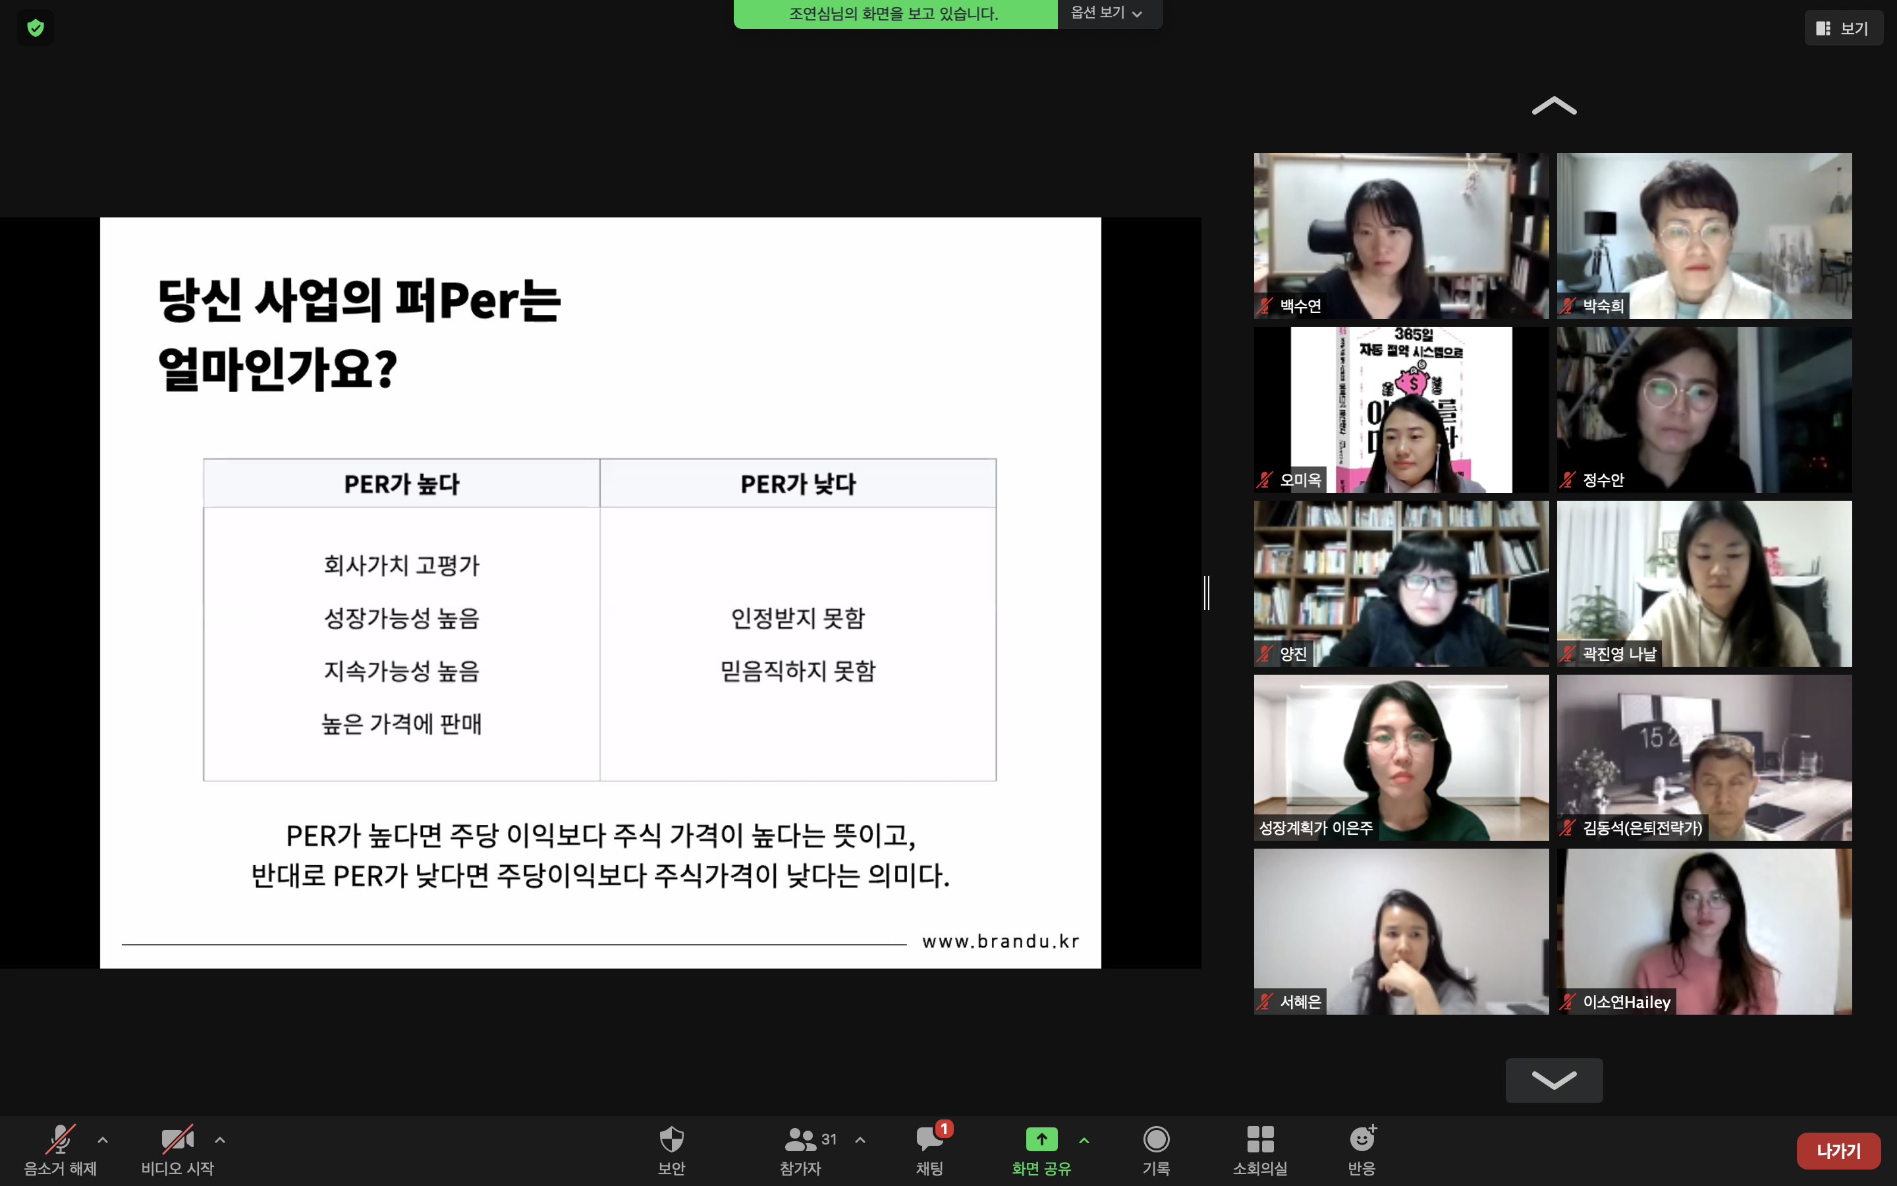Click the divider handle between slide and gallery
1897x1186 pixels.
1207,592
